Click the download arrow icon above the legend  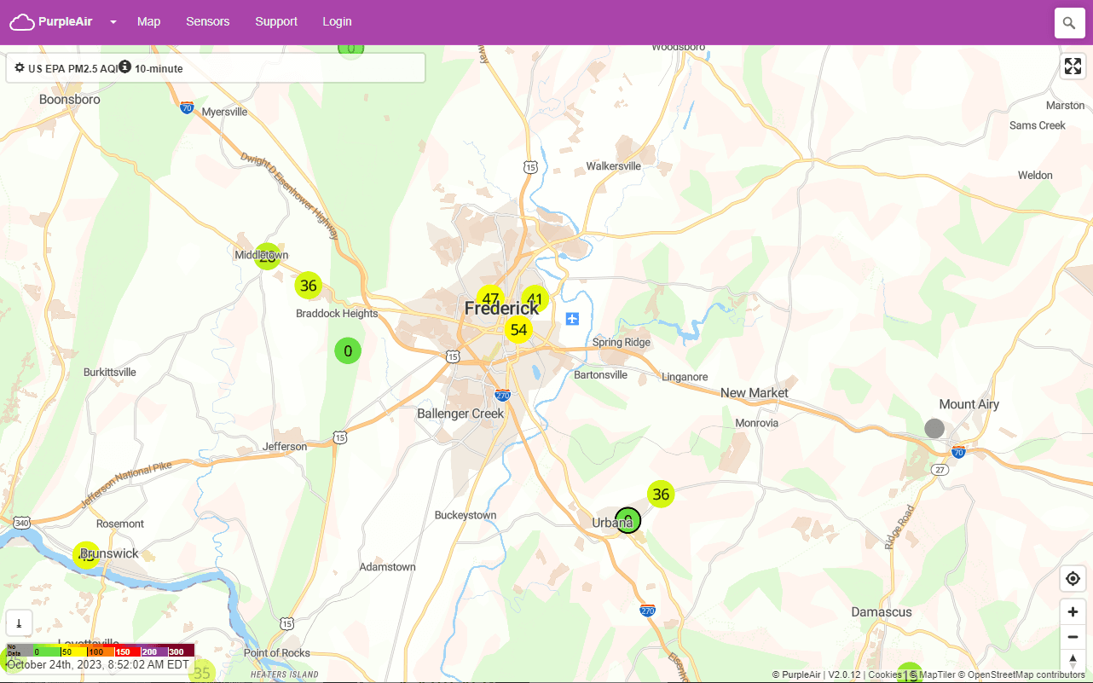(19, 622)
